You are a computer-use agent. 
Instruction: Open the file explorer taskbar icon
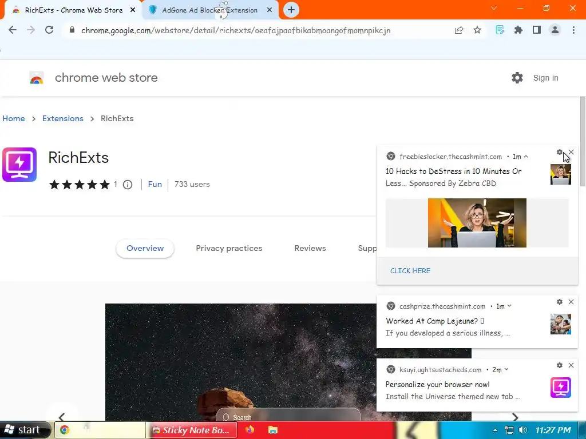click(273, 430)
